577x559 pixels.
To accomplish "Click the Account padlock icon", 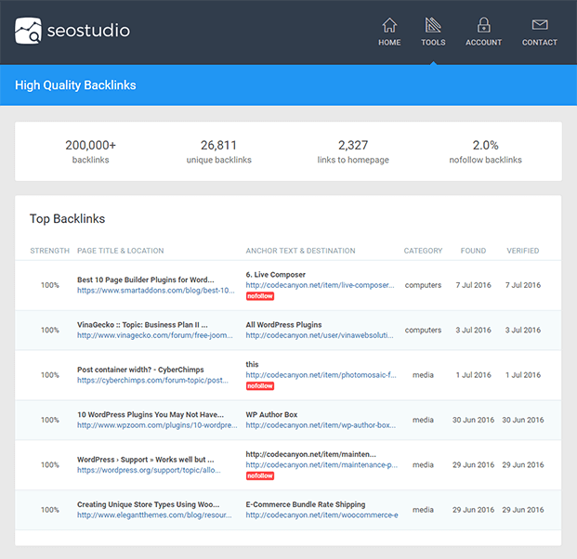I will point(483,25).
